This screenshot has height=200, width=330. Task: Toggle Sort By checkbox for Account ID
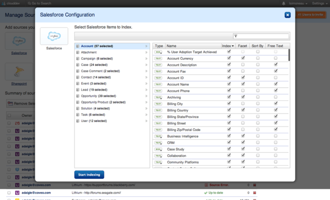click(258, 77)
